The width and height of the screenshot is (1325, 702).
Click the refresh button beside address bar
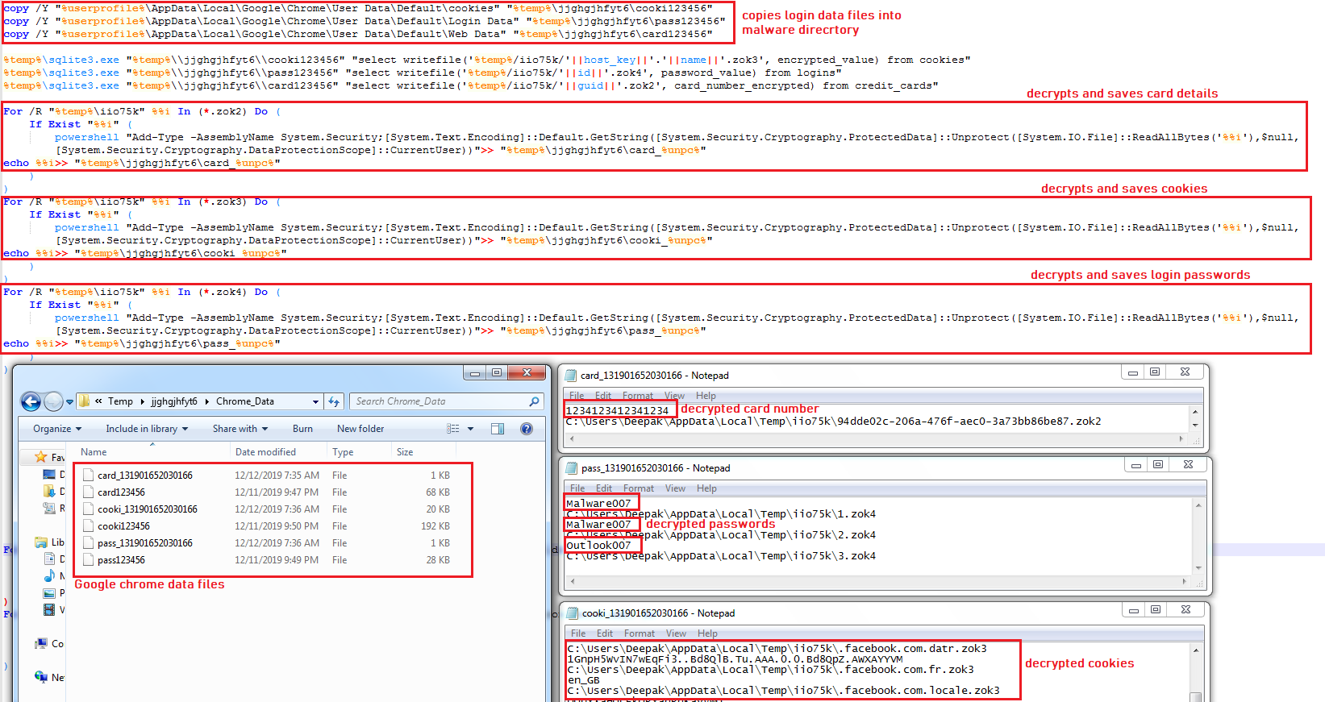click(334, 401)
